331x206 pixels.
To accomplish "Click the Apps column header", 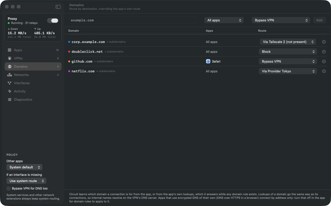I will pos(209,31).
